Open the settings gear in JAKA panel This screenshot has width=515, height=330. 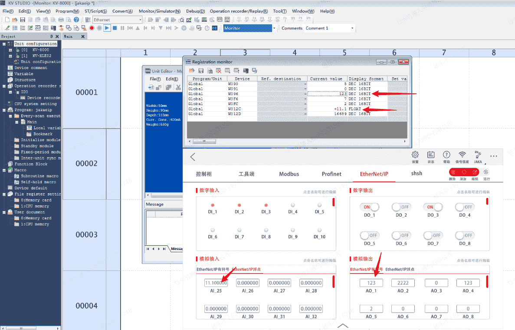point(415,155)
